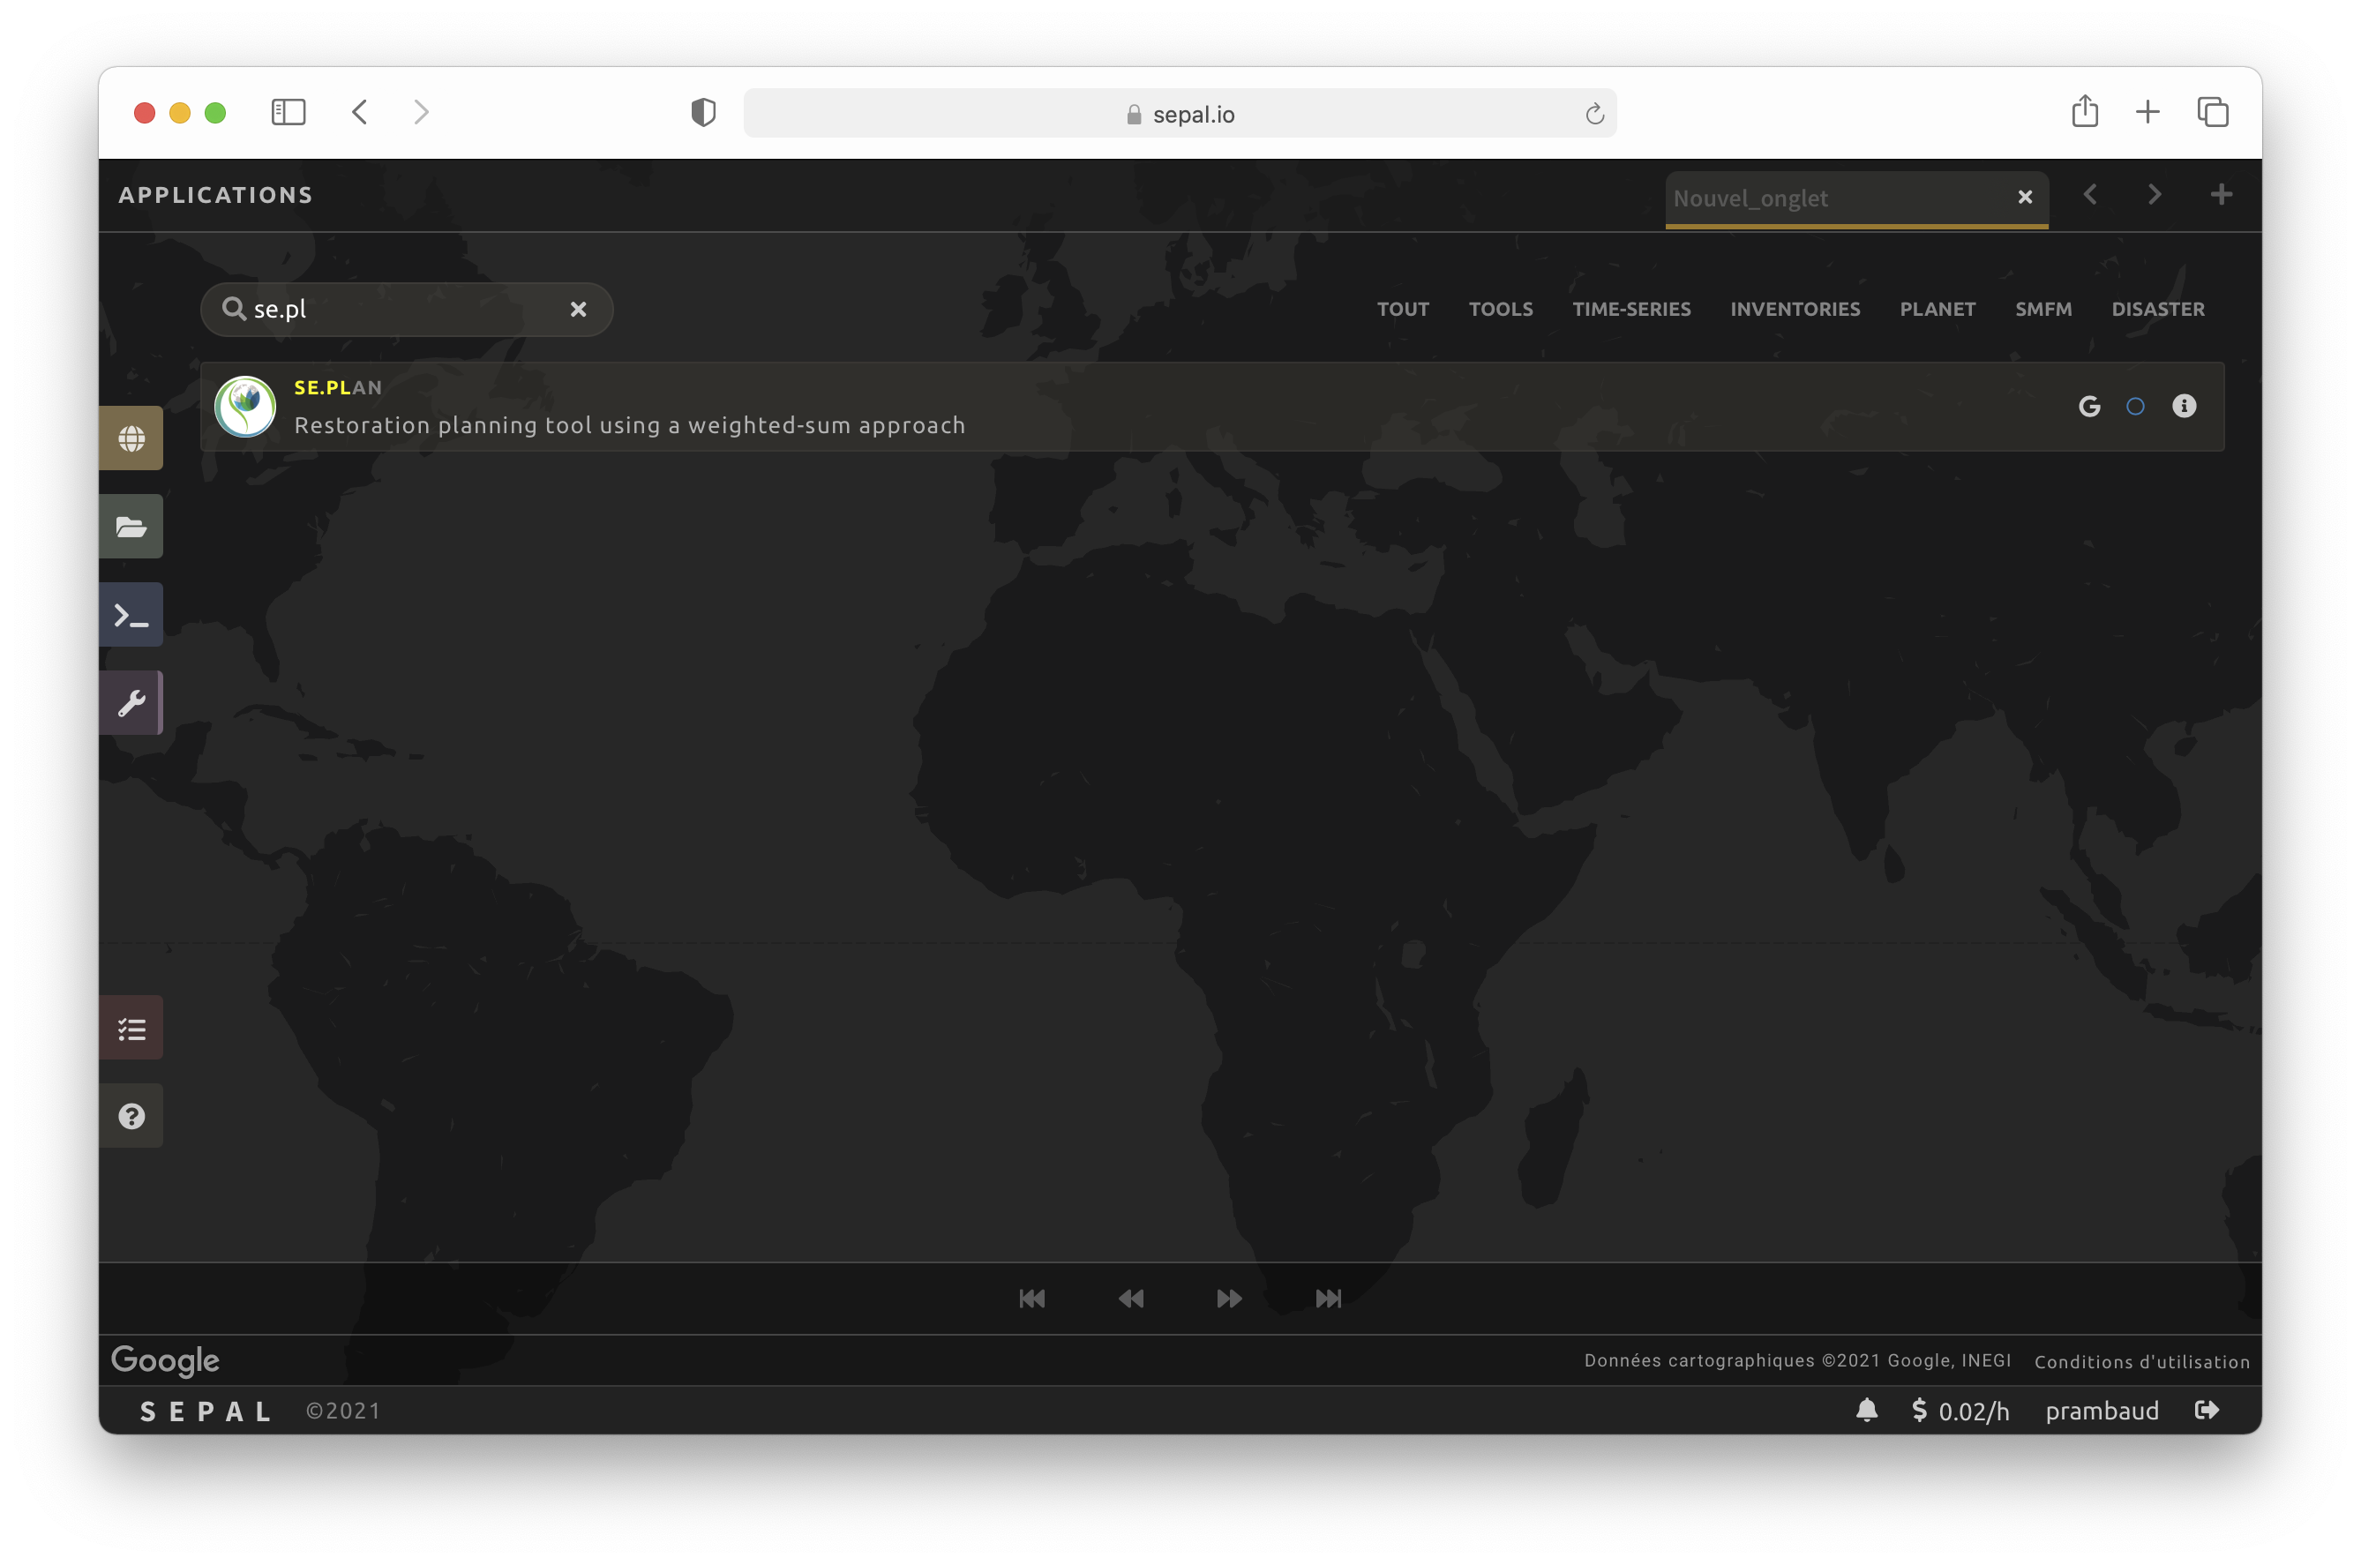Screen dimensions: 2361x1565
Task: Open the Apps wrench sidebar icon
Action: 131,702
